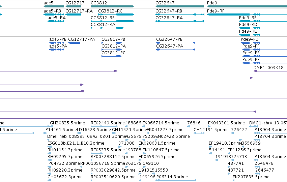Click protein Pde9-PB

click(x=251, y=53)
